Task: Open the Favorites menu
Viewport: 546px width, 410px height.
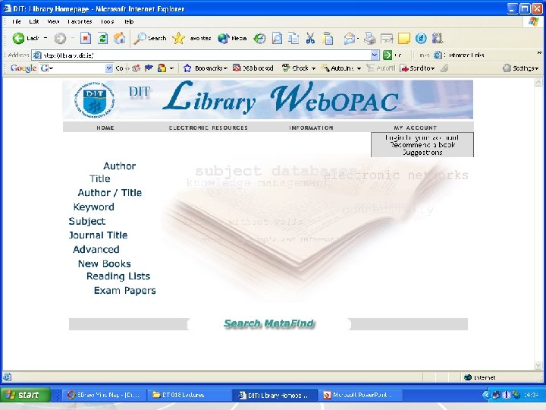Action: (x=80, y=21)
